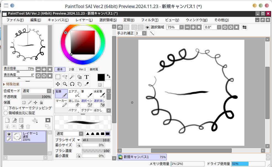Select the Magic Wand tool

click(72, 77)
